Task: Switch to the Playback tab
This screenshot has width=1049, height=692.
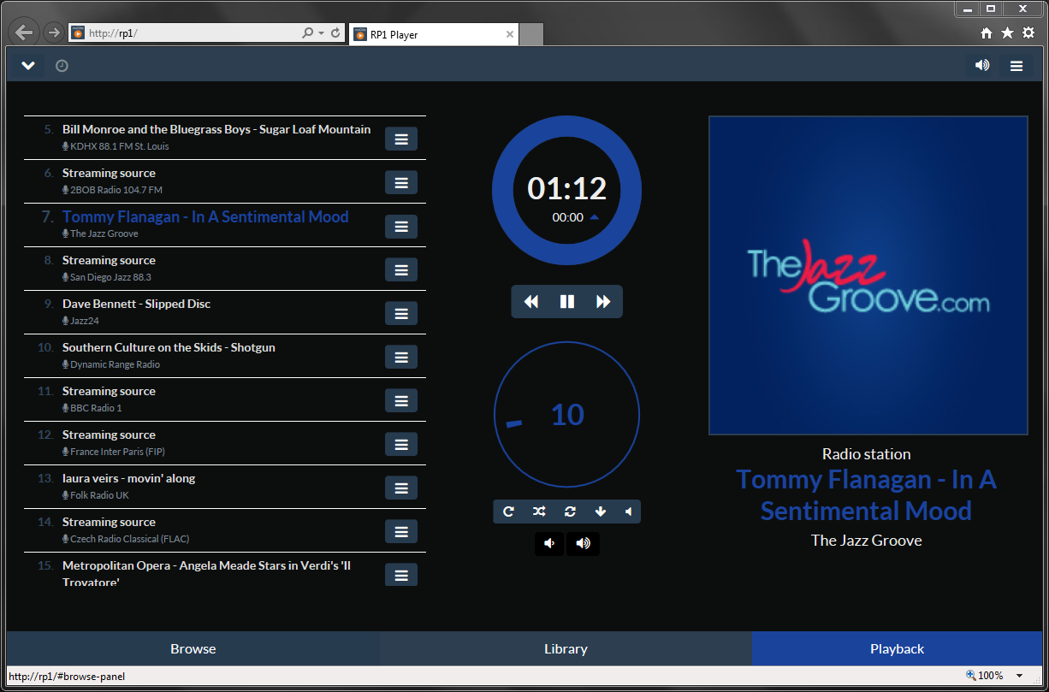Action: (897, 648)
